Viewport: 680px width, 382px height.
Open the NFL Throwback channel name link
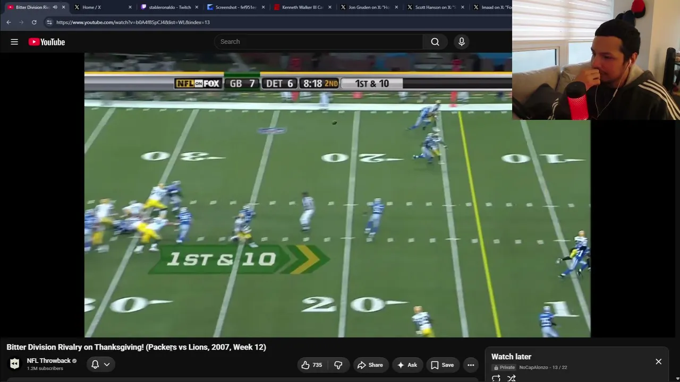[49, 361]
